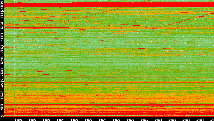The width and height of the screenshot is (214, 121).
Task: Select the 14:06 time tick label
Action: (88, 120)
